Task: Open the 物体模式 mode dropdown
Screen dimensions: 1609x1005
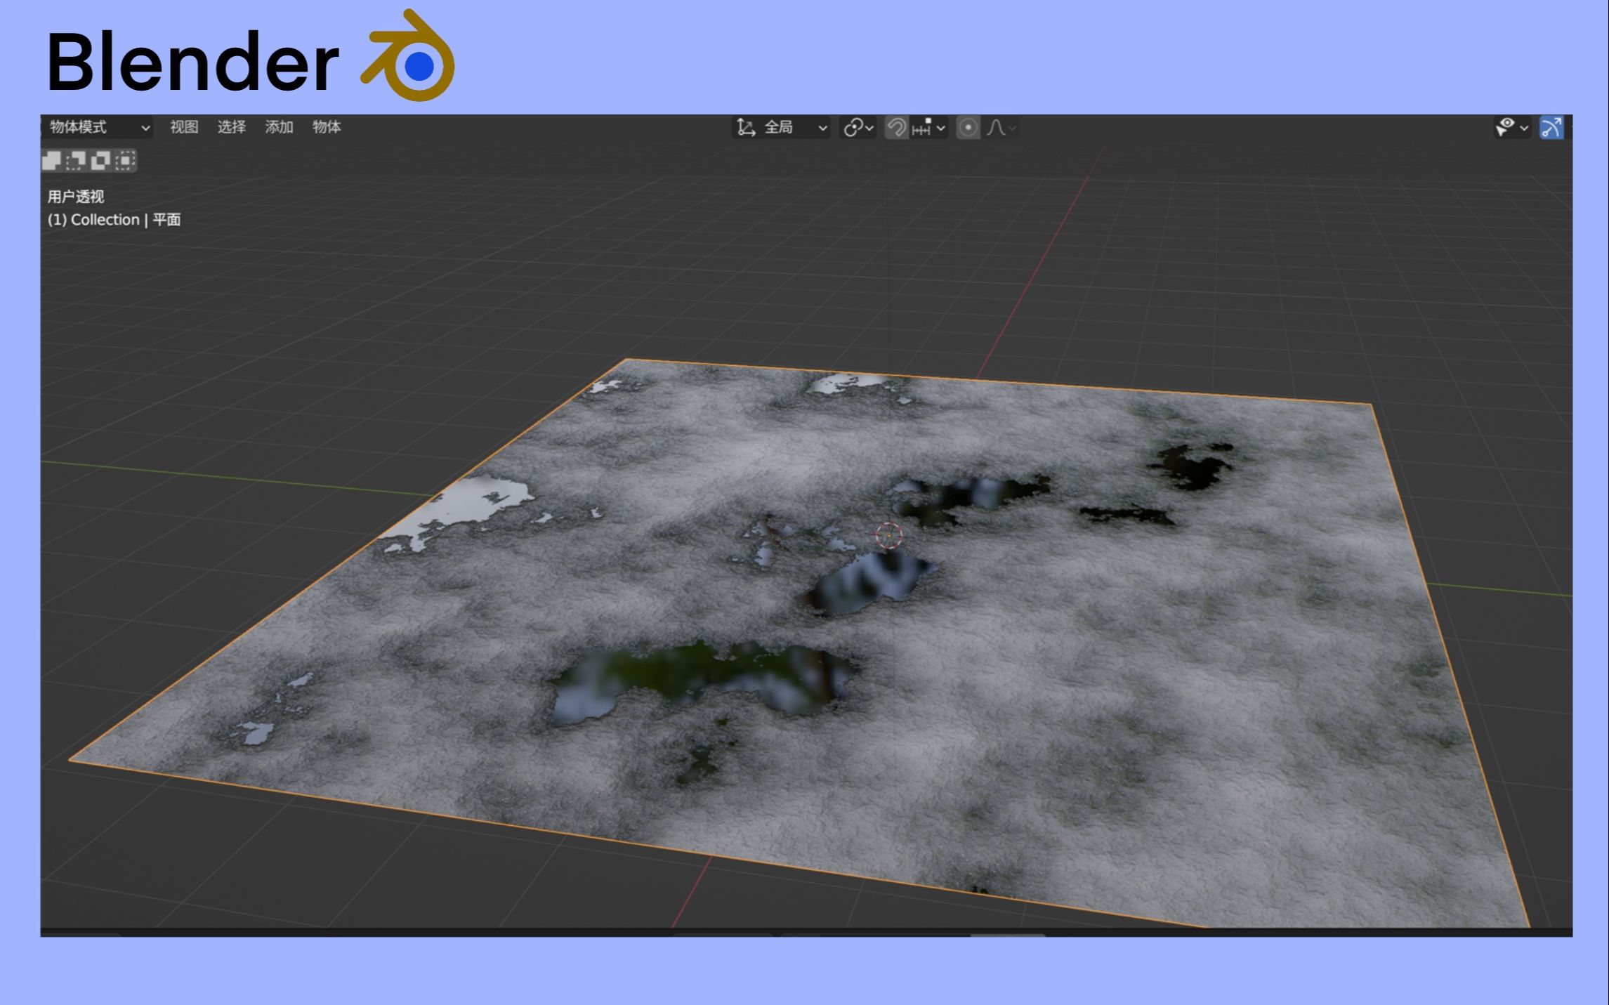Action: [98, 127]
